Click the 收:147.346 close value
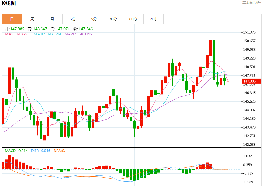 (83, 29)
